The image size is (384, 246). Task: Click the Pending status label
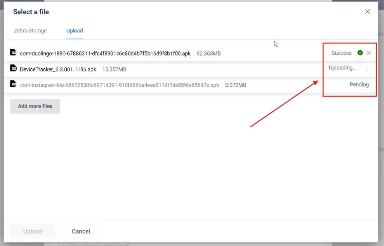(359, 85)
